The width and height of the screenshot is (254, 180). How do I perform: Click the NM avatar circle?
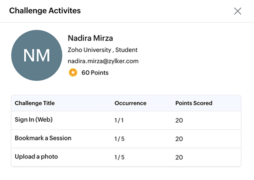pyautogui.click(x=37, y=55)
